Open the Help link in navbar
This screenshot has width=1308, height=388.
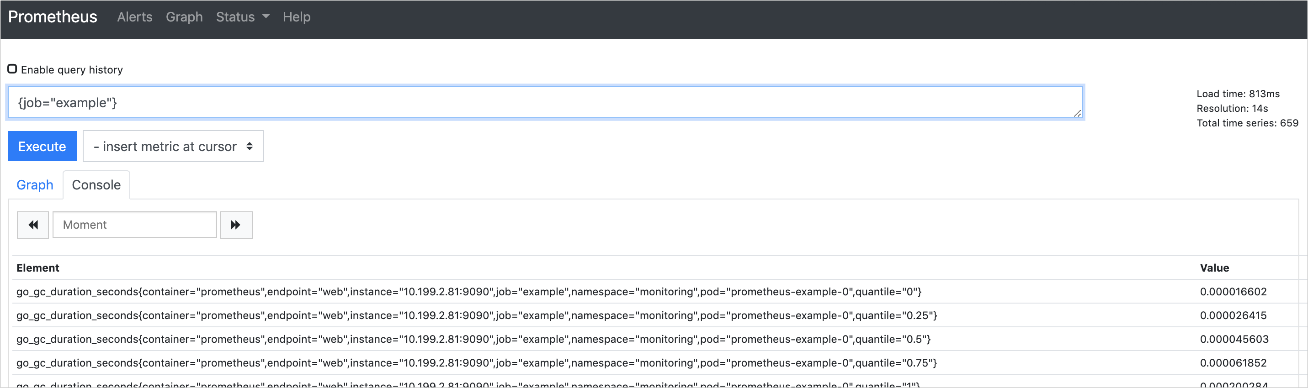296,17
